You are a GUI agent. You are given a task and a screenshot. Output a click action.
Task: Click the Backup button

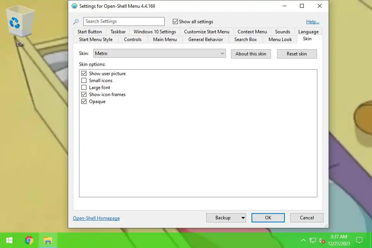[223, 218]
